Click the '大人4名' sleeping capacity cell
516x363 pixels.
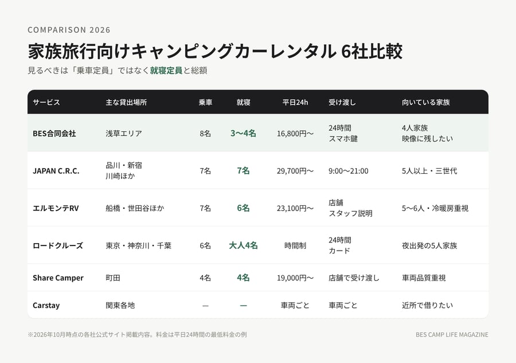pos(243,245)
